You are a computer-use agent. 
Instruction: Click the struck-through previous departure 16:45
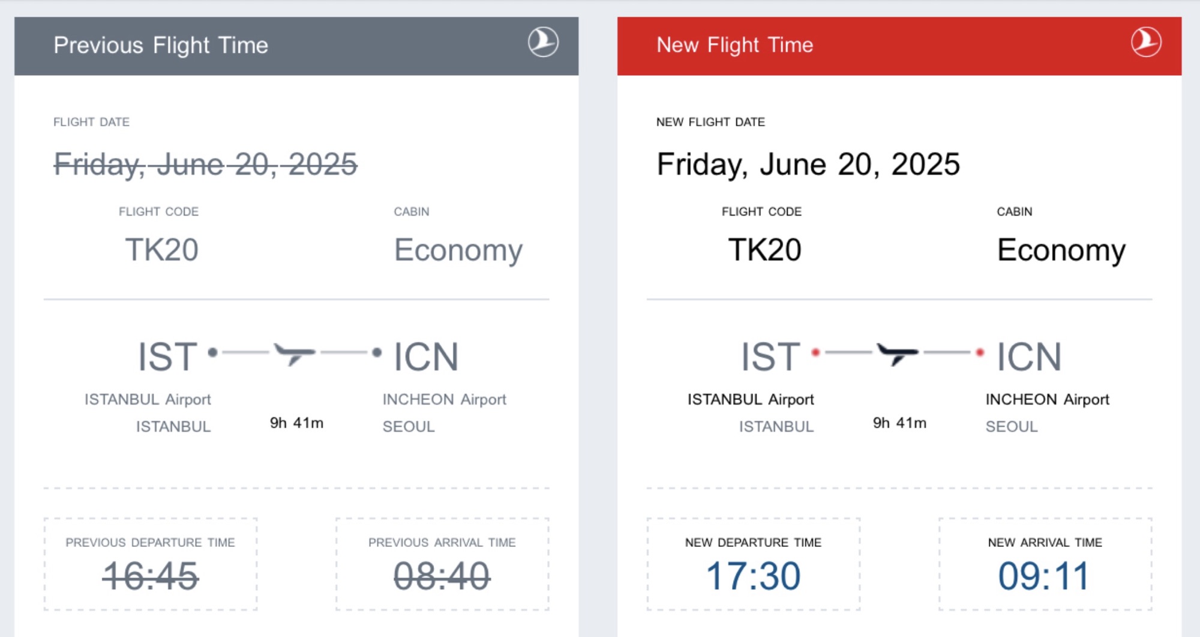(150, 576)
